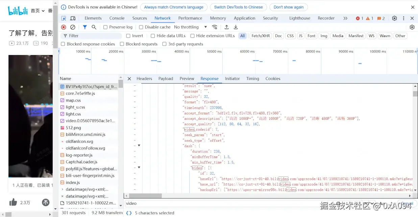Click the bilibili video thumbnail
Screen dimensions: 418x217
click(x=30, y=116)
